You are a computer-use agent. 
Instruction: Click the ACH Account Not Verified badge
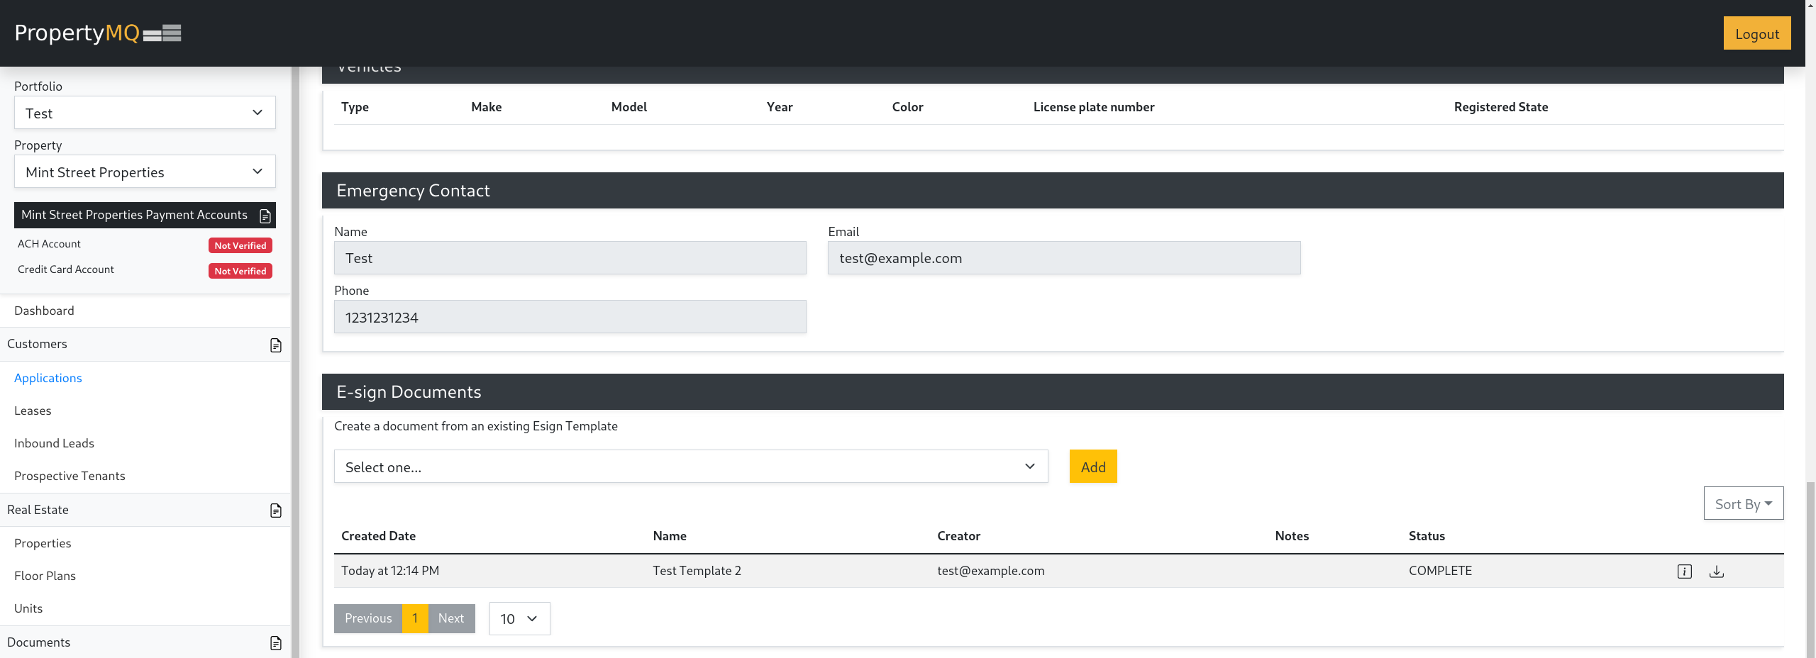[240, 245]
